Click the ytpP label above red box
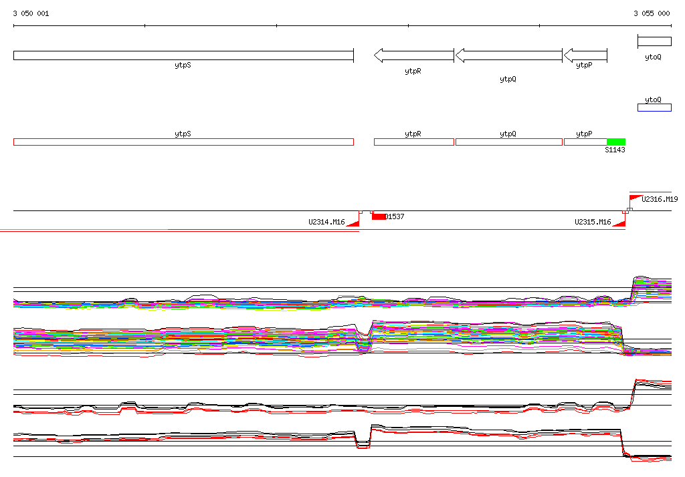This screenshot has width=685, height=477. 584,134
